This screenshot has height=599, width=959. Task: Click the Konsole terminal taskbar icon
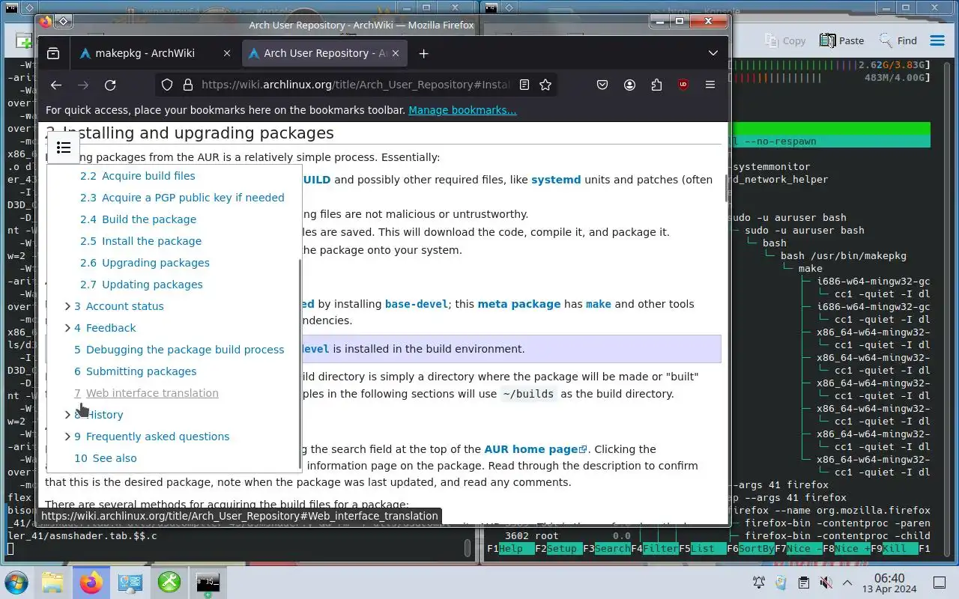point(208,583)
